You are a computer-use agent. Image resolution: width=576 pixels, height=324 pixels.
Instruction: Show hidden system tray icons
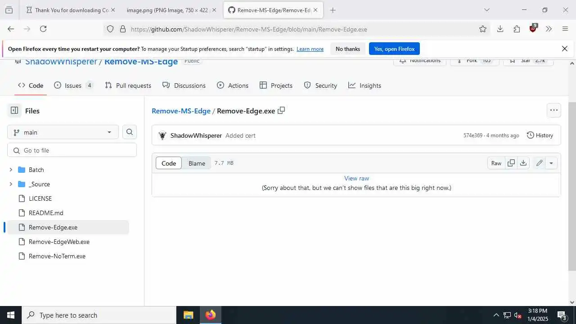tap(496, 315)
